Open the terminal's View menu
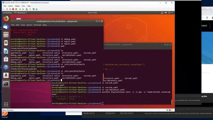Screen dimensions: 213x120 pos(23,25)
